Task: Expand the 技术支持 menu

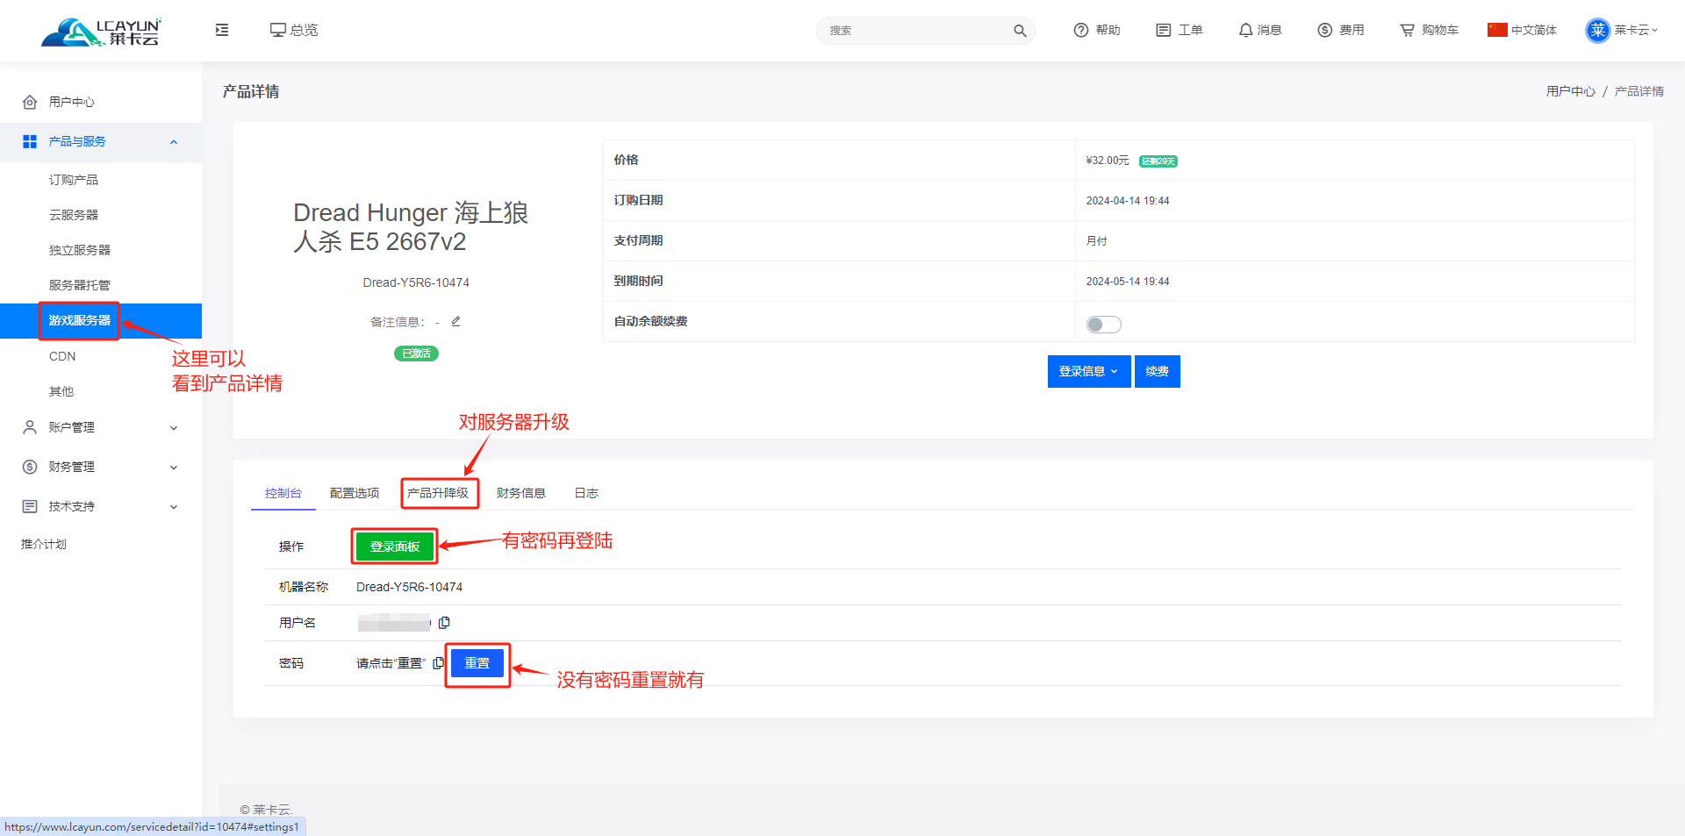Action: [x=101, y=506]
